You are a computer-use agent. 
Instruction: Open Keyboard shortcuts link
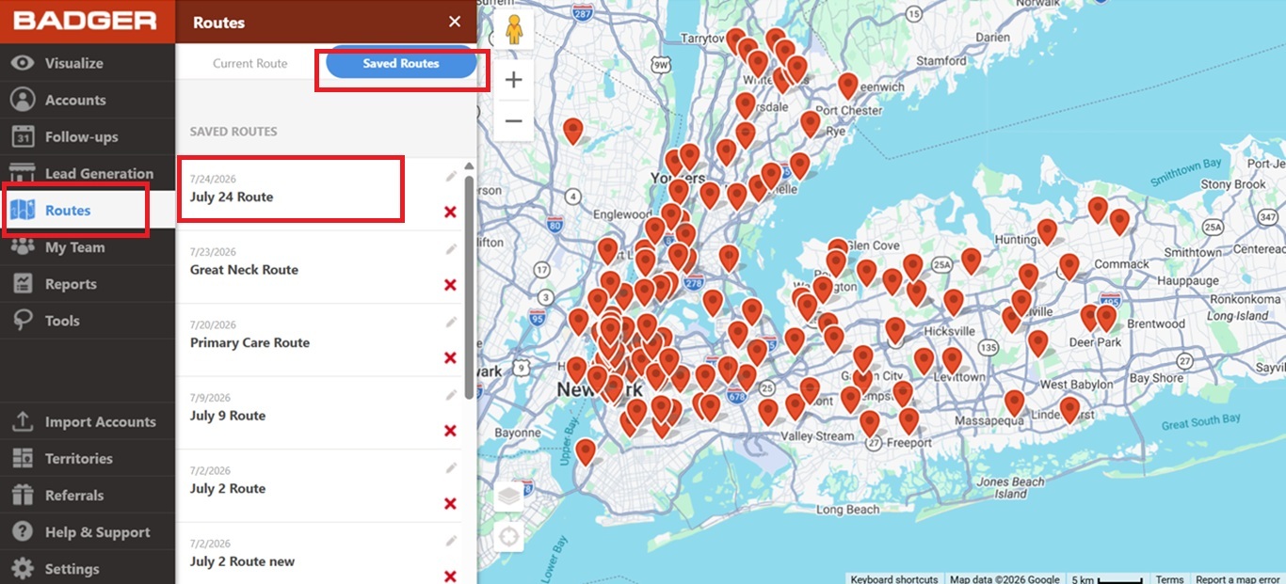[x=894, y=578]
